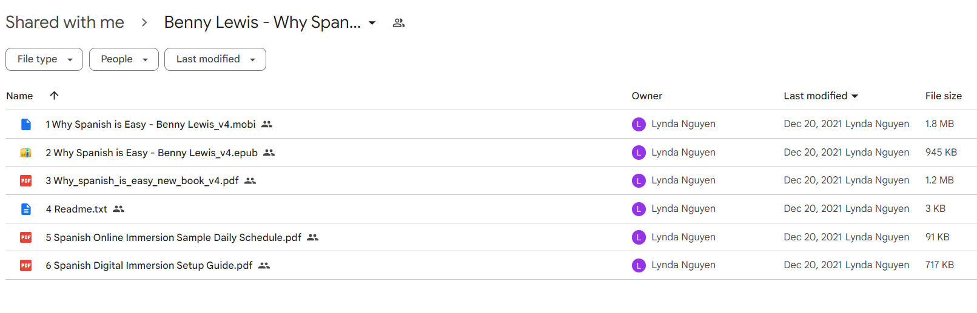This screenshot has width=977, height=313.
Task: Click the PDF icon for Sample Daily Schedule
Action: (26, 237)
